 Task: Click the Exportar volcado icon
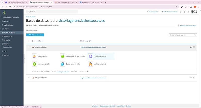tap(90, 56)
